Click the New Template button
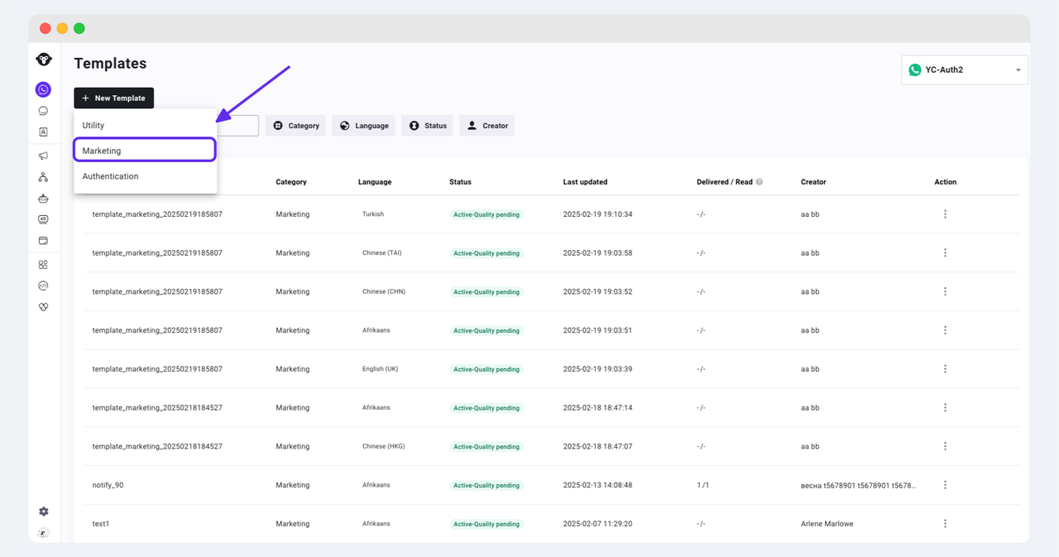The image size is (1059, 557). pyautogui.click(x=113, y=98)
